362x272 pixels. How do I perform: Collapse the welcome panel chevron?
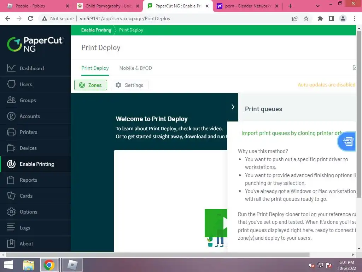coord(233,107)
